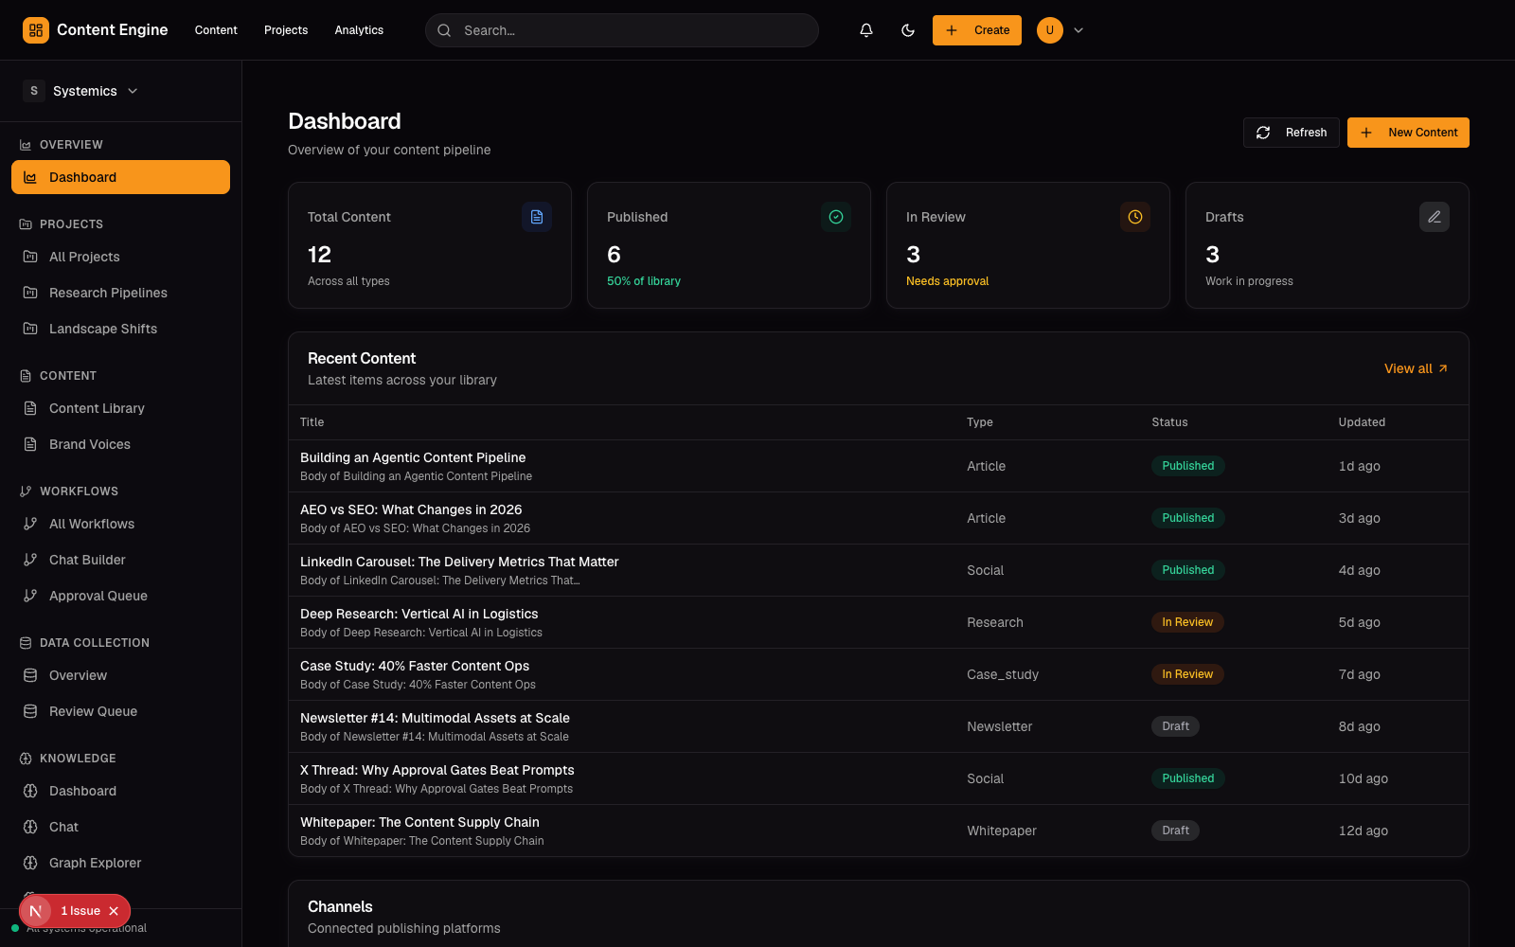Click the 'Needs approval' text
Image resolution: width=1515 pixels, height=947 pixels.
pyautogui.click(x=947, y=281)
